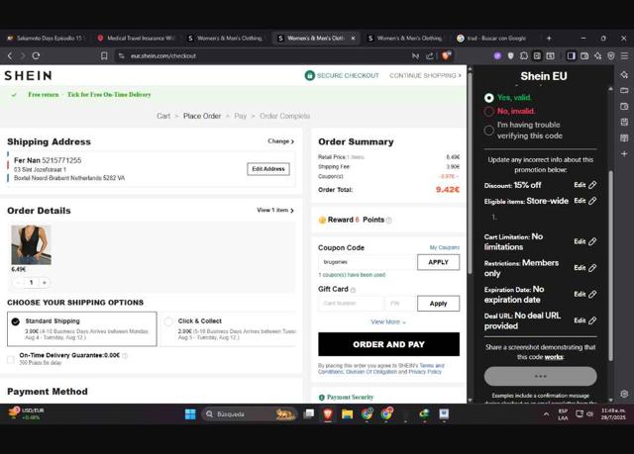Viewport: 634px width, 454px height.
Task: Click the plus icon in the browser sidebar
Action: click(624, 153)
